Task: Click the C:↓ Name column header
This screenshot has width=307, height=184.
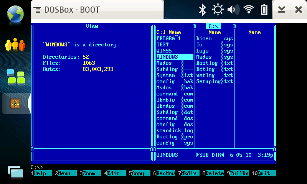Action: 168,32
